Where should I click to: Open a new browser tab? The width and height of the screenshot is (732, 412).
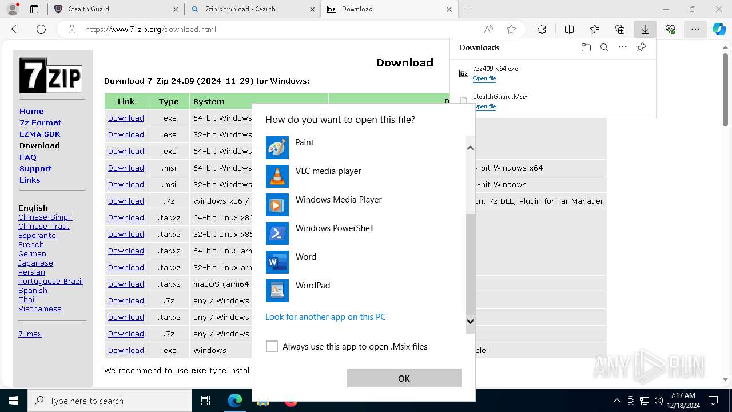click(468, 9)
